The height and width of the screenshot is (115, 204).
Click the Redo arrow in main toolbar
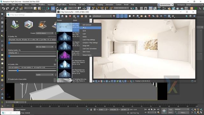(8, 9)
